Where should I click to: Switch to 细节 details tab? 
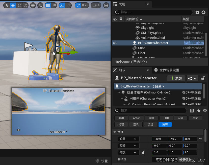coord(122,70)
